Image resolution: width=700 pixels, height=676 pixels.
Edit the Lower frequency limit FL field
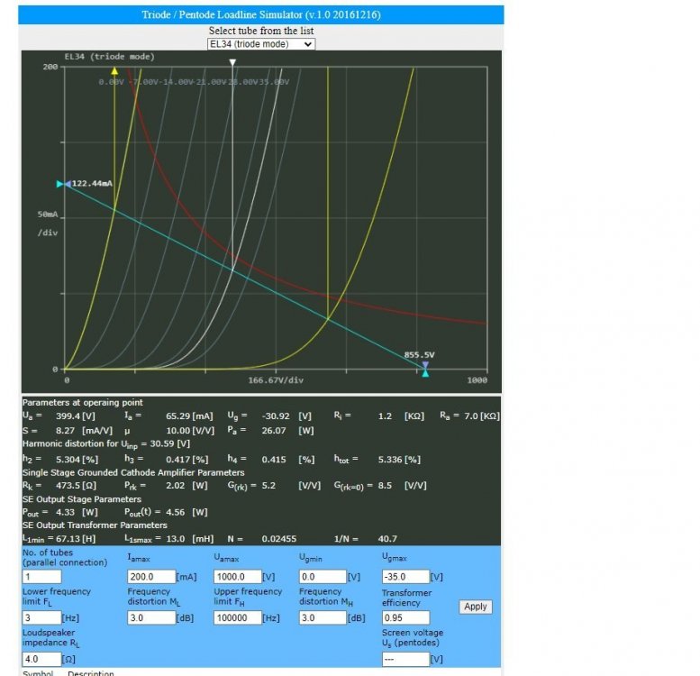[x=41, y=618]
